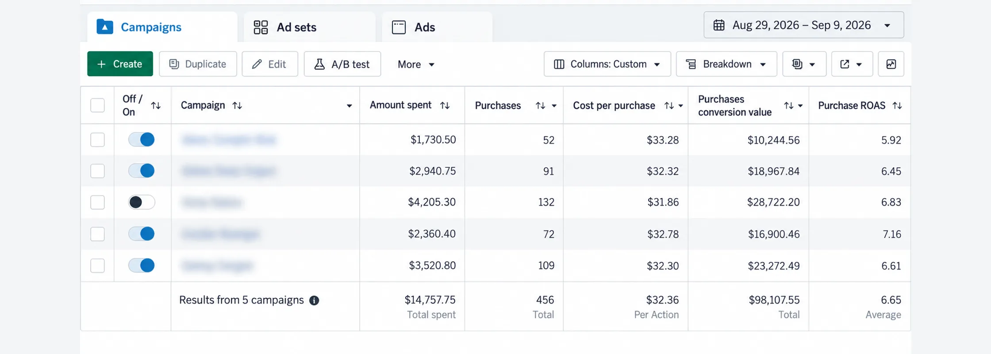
Task: Sort by Purchases column arrows
Action: point(540,105)
